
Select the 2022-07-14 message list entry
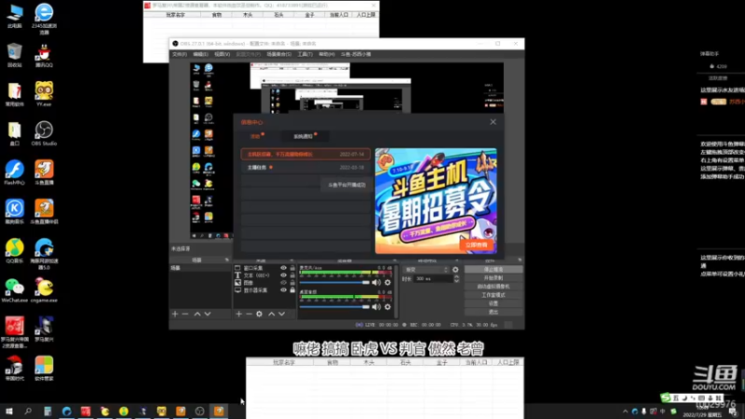(x=305, y=155)
